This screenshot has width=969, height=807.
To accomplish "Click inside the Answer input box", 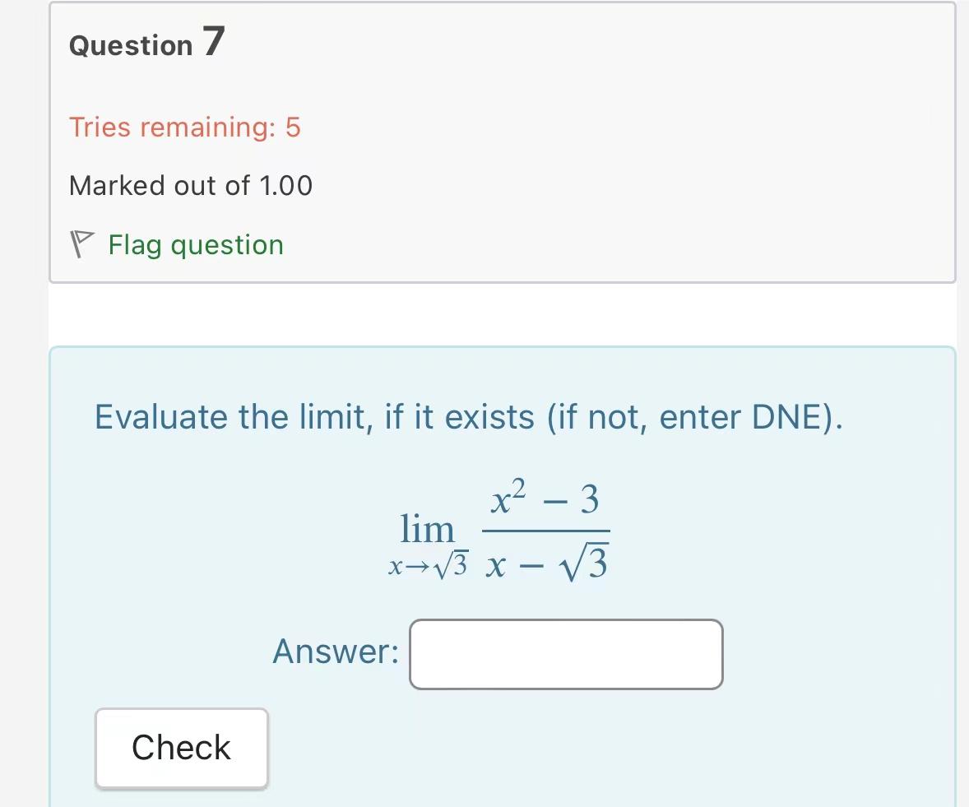I will coord(566,654).
